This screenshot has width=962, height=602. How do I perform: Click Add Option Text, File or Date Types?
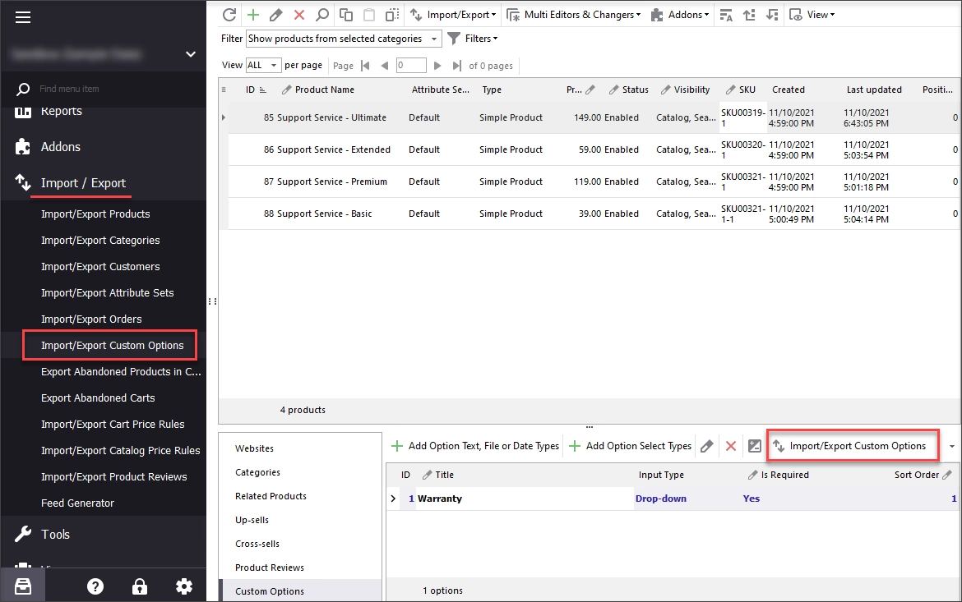point(475,446)
